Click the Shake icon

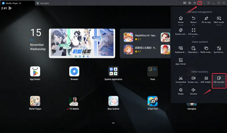pyautogui.click(x=181, y=90)
